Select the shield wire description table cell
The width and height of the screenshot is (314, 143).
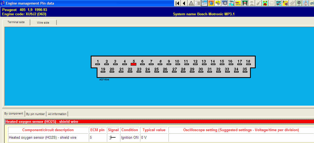pyautogui.click(x=48, y=138)
